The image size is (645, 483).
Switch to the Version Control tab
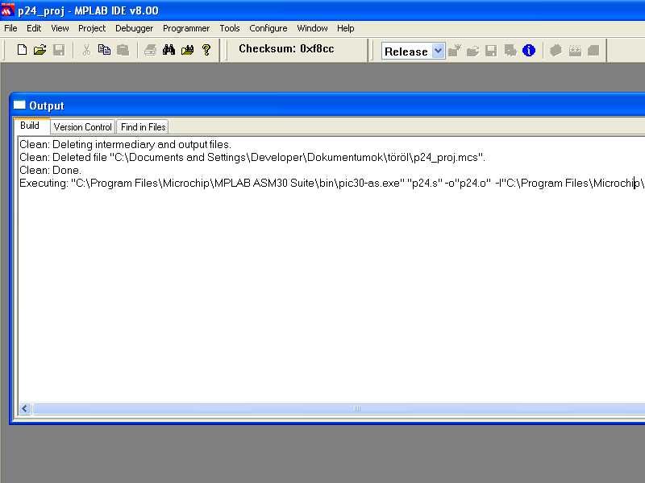click(x=83, y=127)
